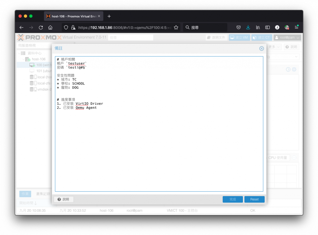The height and width of the screenshot is (235, 318).
Task: Open the Pocket save icon
Action: pos(238,27)
